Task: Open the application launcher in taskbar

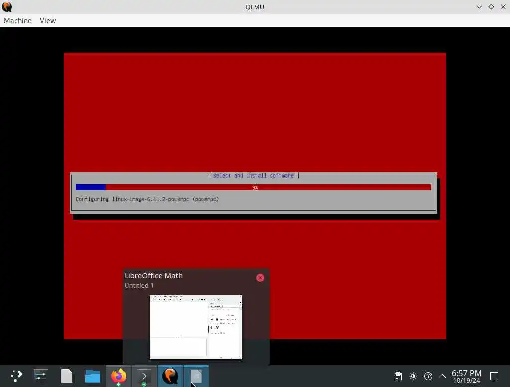Action: click(x=16, y=376)
